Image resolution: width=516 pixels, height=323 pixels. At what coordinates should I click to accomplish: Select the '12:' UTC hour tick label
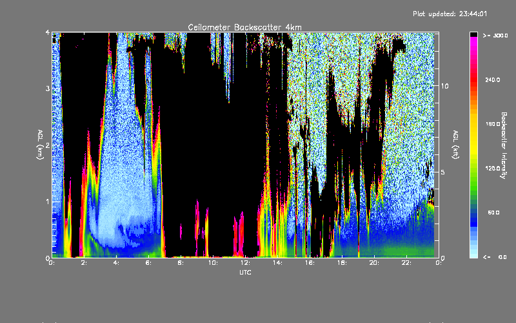(x=245, y=263)
